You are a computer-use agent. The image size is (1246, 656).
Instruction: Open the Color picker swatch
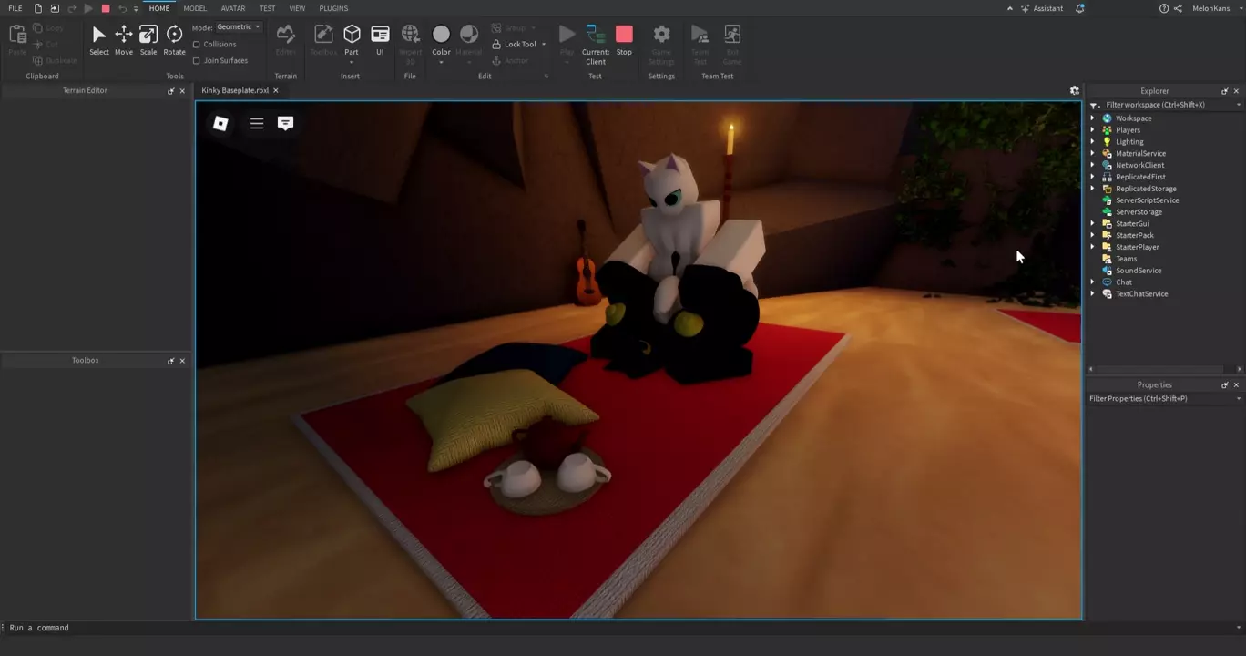tap(441, 35)
